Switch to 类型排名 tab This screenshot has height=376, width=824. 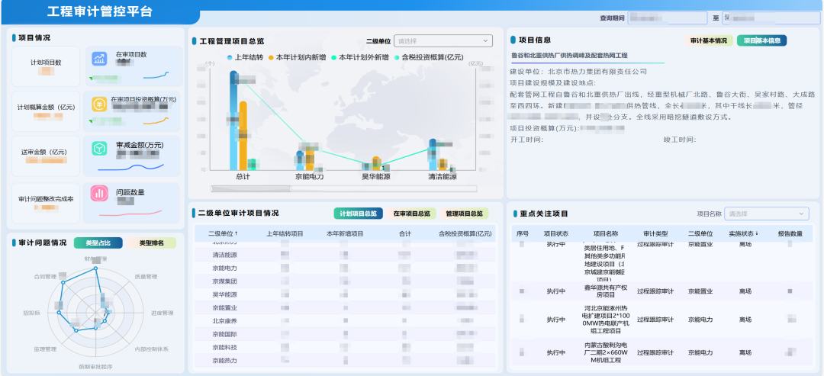coord(151,243)
